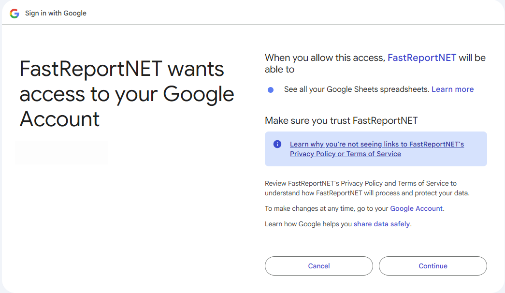Screen dimensions: 505x293
Task: Follow the share data safely link
Action: point(382,224)
